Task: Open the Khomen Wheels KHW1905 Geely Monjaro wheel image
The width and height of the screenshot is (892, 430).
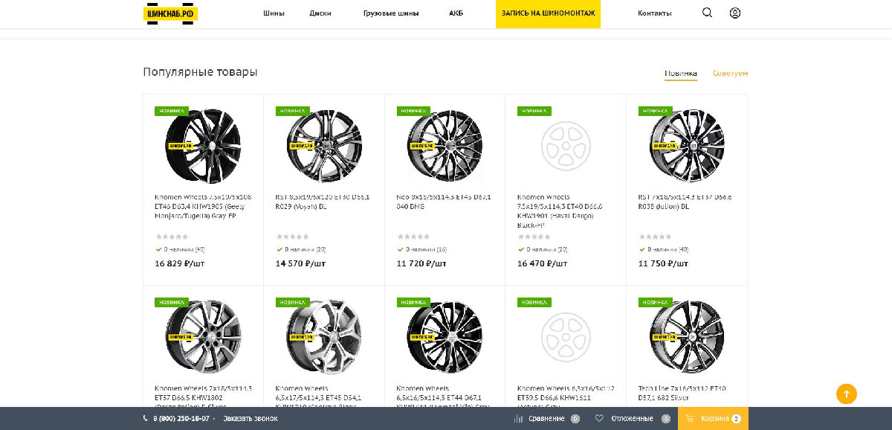Action: pyautogui.click(x=202, y=144)
